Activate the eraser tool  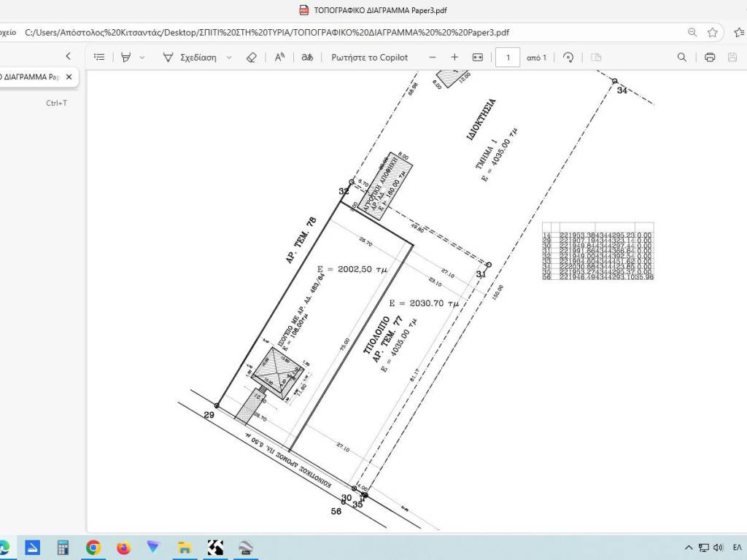[x=252, y=57]
